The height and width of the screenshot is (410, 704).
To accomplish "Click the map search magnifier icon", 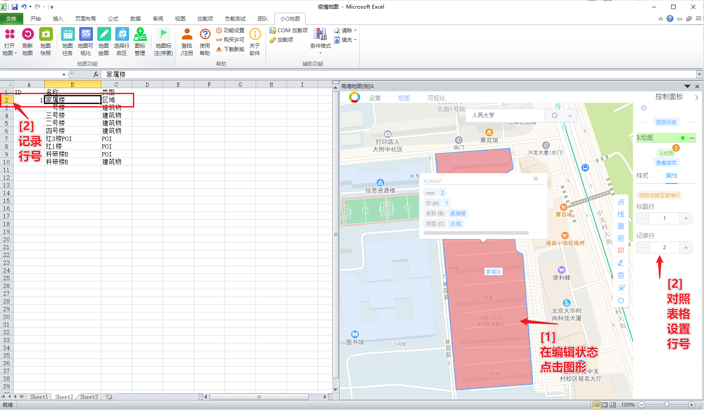I will click(555, 116).
